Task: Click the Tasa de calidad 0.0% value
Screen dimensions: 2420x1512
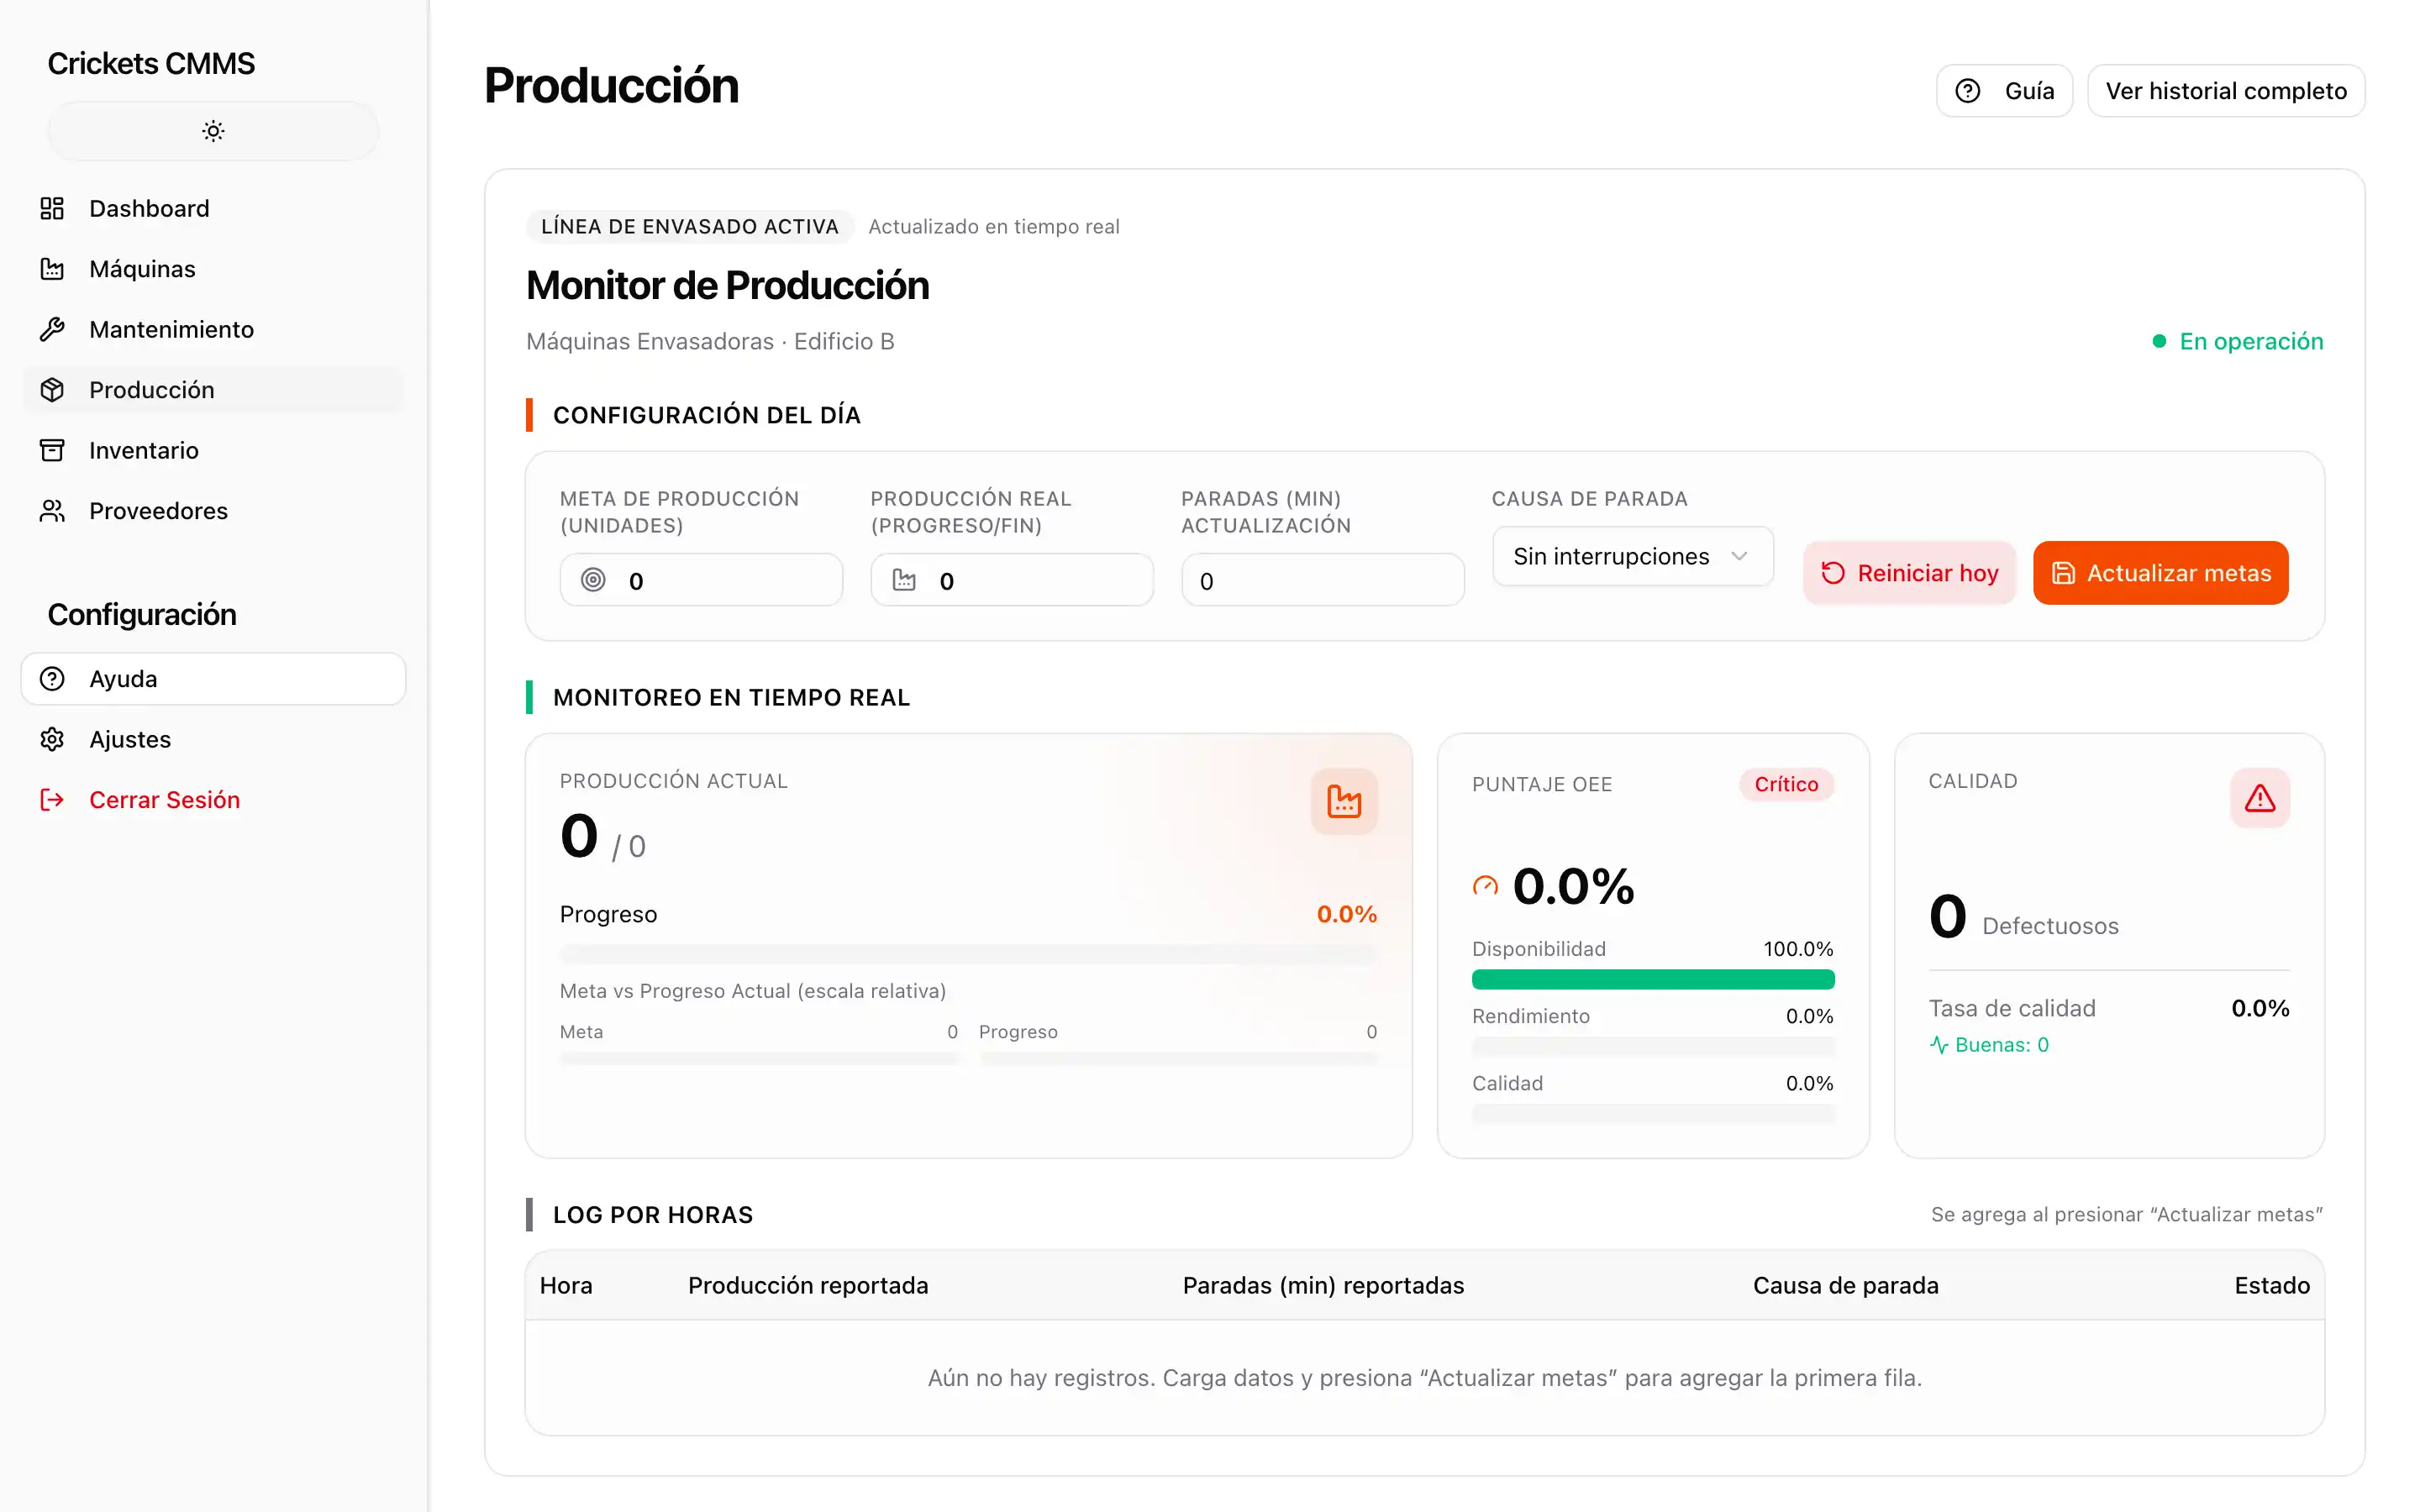Action: (x=2260, y=1008)
